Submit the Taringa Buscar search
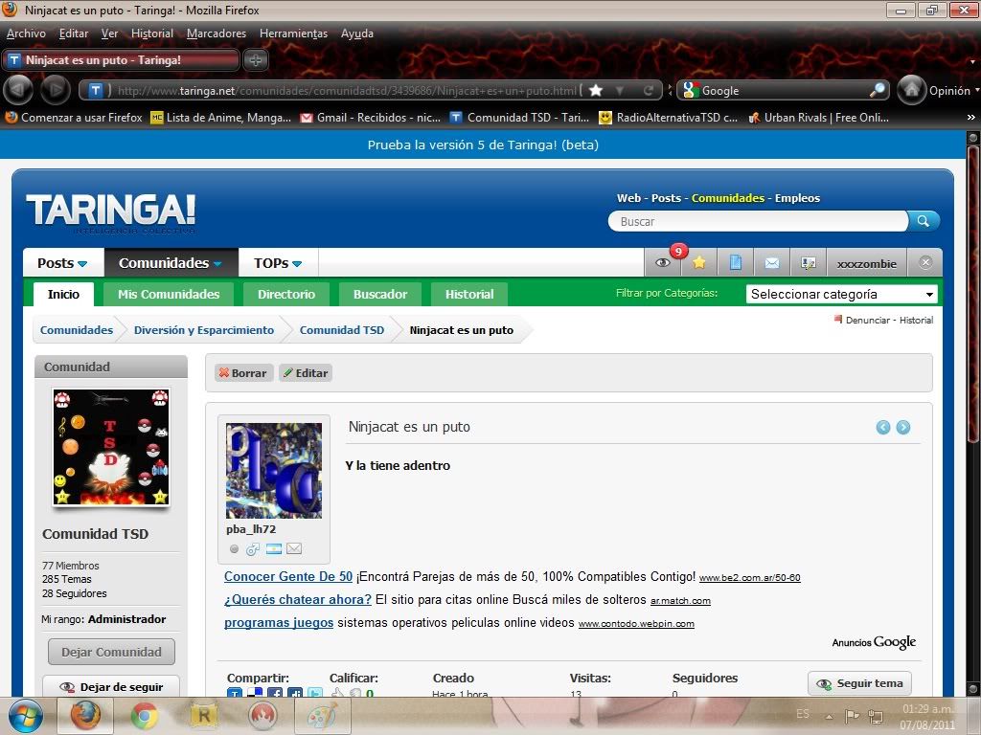 point(923,221)
